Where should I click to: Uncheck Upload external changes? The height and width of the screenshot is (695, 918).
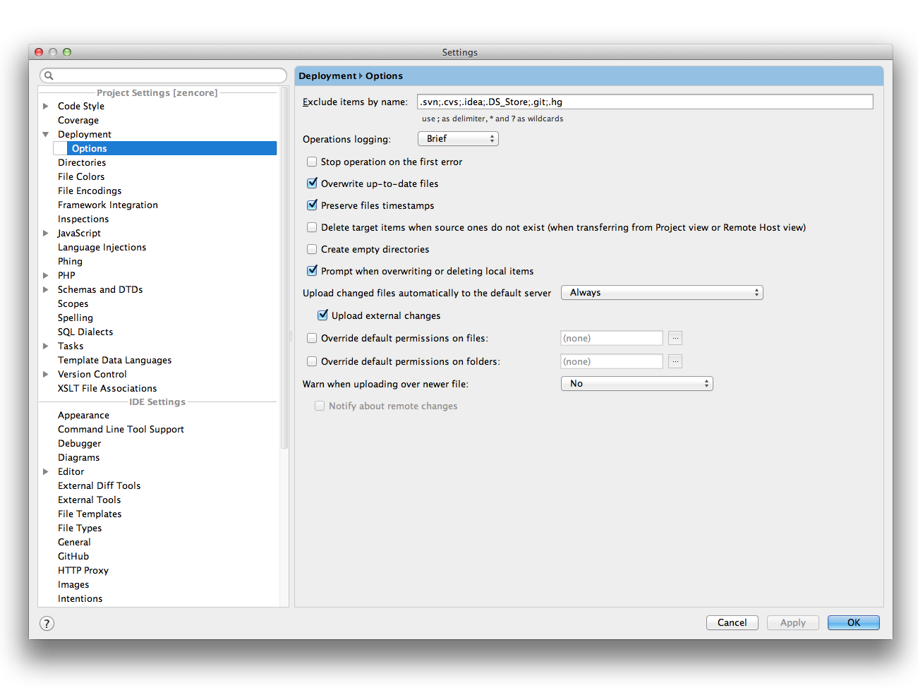pos(322,315)
